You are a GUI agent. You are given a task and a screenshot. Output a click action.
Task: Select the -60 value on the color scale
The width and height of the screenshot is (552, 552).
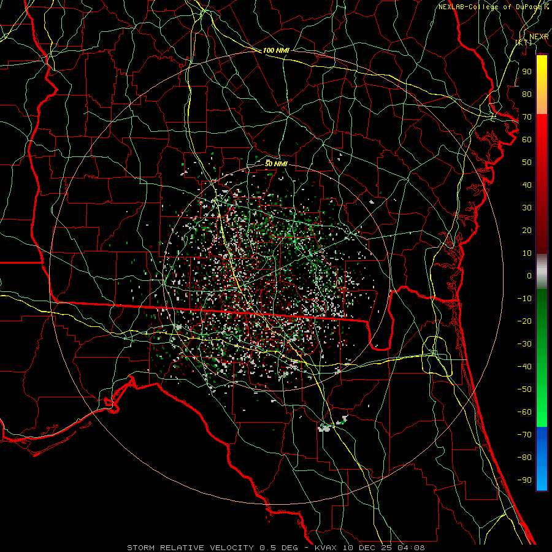pyautogui.click(x=524, y=412)
